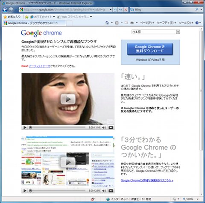Select the Google Chrome - ブラウザのダウンロード tab
Viewport: 205px width, 203px height.
tap(34, 23)
